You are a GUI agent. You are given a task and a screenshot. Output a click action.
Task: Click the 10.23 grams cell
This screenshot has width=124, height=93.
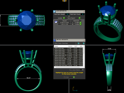(71, 65)
